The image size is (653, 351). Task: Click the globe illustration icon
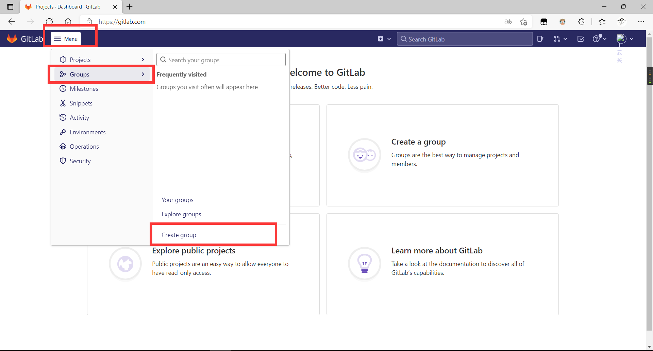coord(125,264)
